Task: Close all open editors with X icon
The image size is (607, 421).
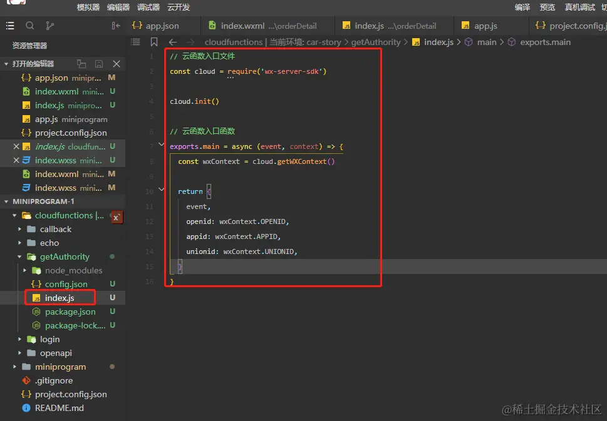Action: point(116,64)
